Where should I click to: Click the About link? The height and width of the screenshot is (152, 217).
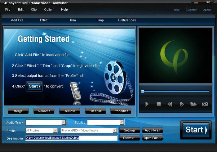pos(207,10)
